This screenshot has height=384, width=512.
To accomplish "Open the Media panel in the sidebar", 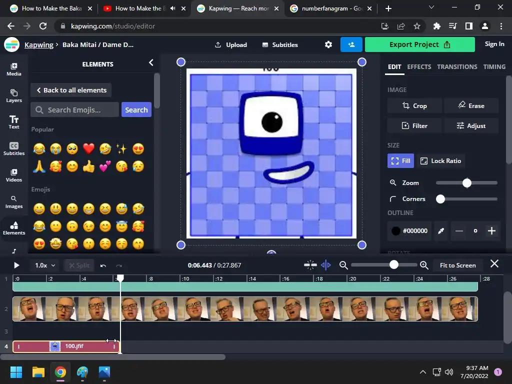I will tap(13, 69).
